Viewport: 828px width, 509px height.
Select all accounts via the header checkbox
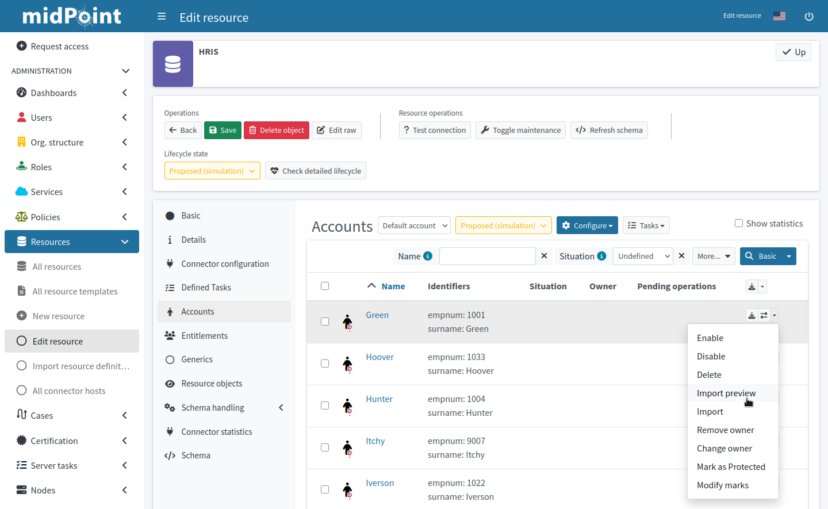coord(325,285)
